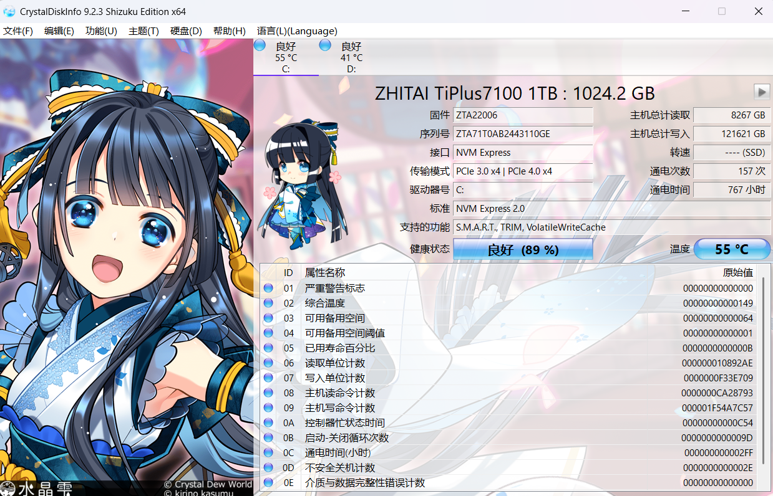Screen dimensions: 773x496
Task: Click the interface field NVM Express
Action: click(x=523, y=153)
